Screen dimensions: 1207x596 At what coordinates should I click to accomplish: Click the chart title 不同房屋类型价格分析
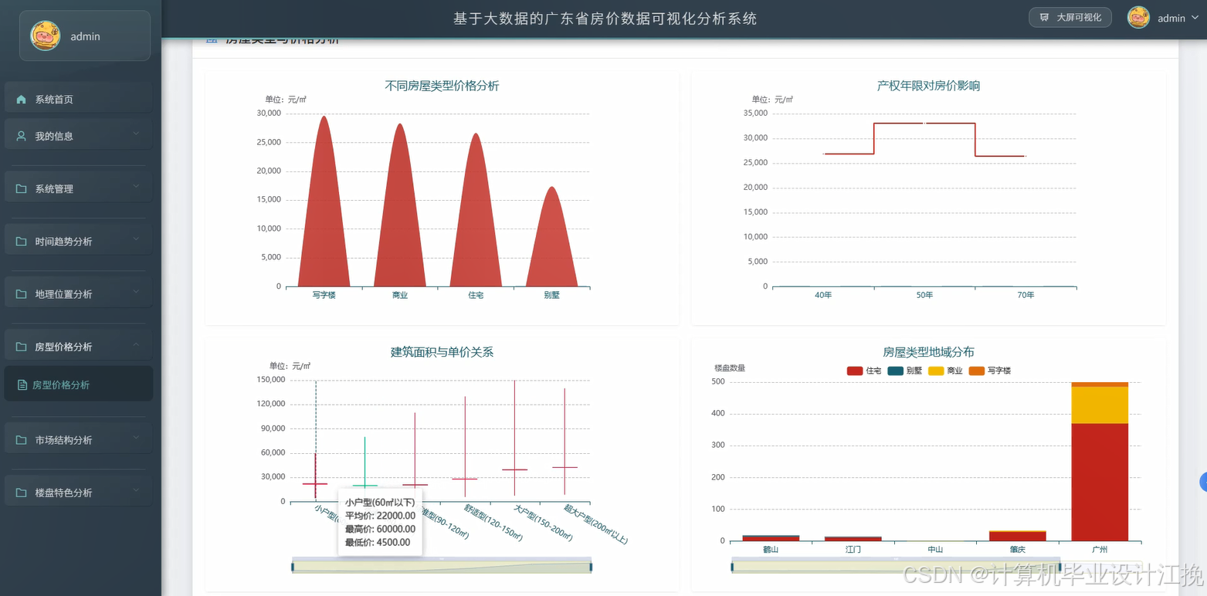tap(442, 86)
